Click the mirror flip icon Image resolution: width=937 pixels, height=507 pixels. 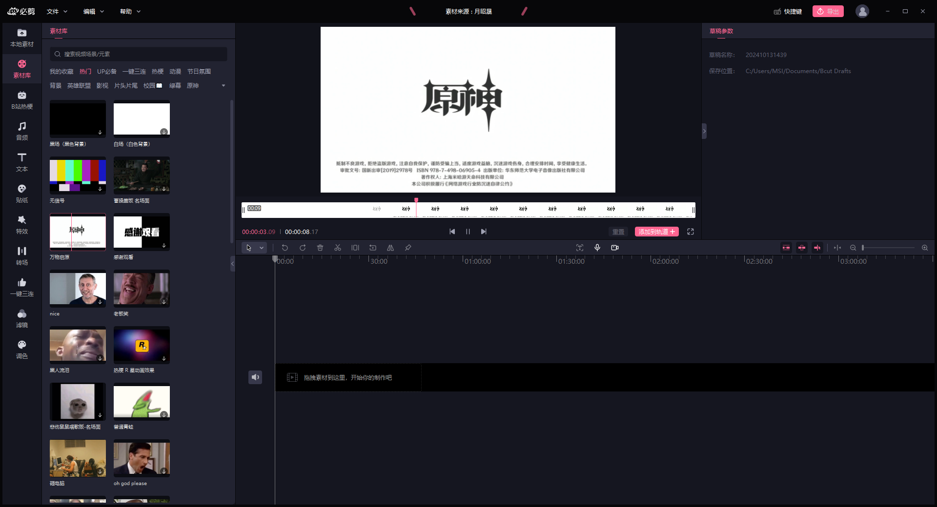(390, 248)
